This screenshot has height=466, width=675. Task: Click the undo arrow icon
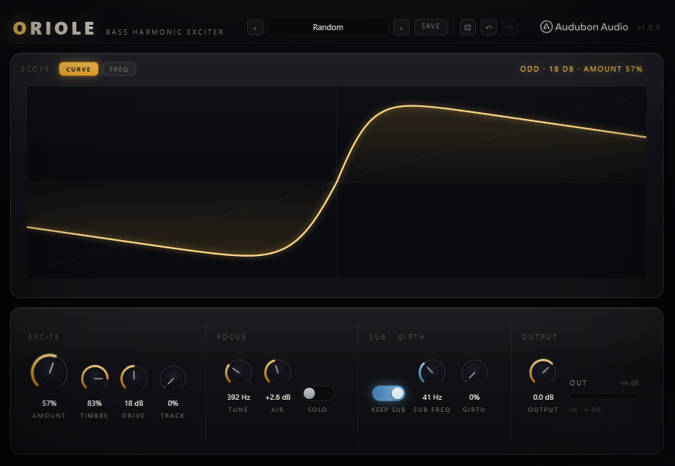(x=489, y=27)
